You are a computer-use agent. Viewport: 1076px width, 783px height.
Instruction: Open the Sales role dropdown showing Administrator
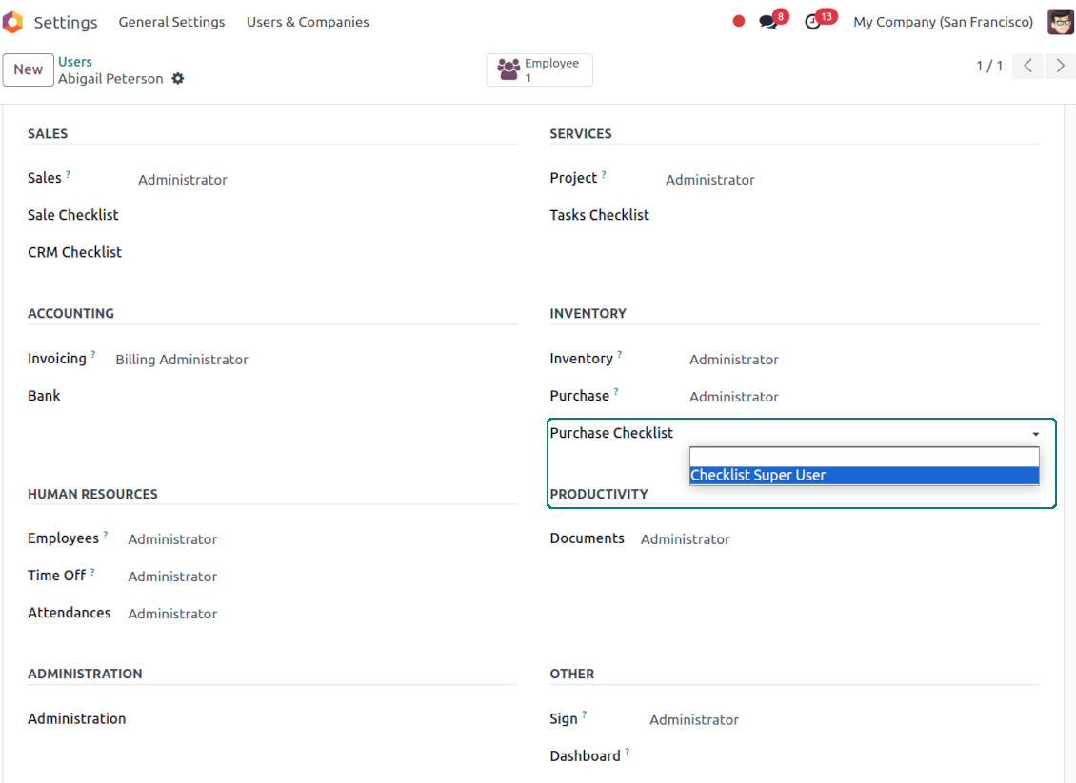[183, 179]
